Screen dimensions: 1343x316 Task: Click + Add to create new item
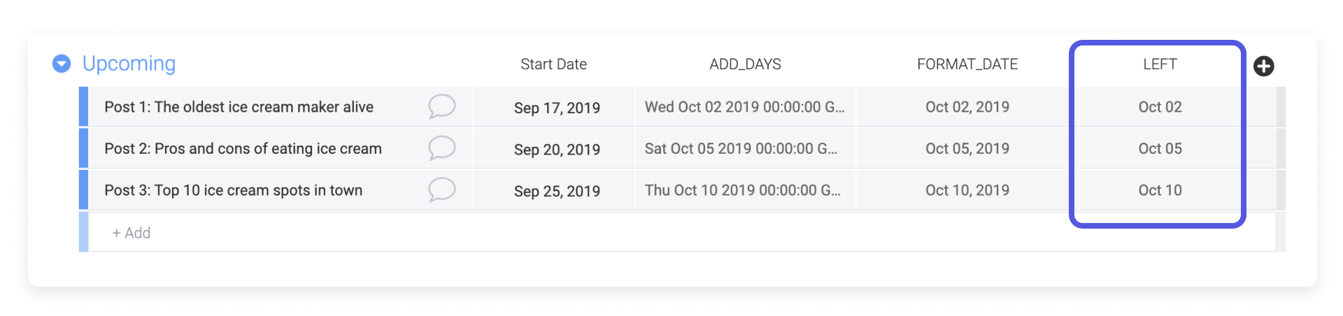132,233
